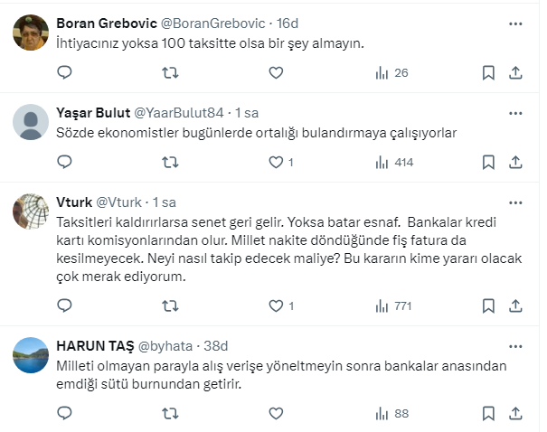View analytics showing 414 views

[x=393, y=163]
